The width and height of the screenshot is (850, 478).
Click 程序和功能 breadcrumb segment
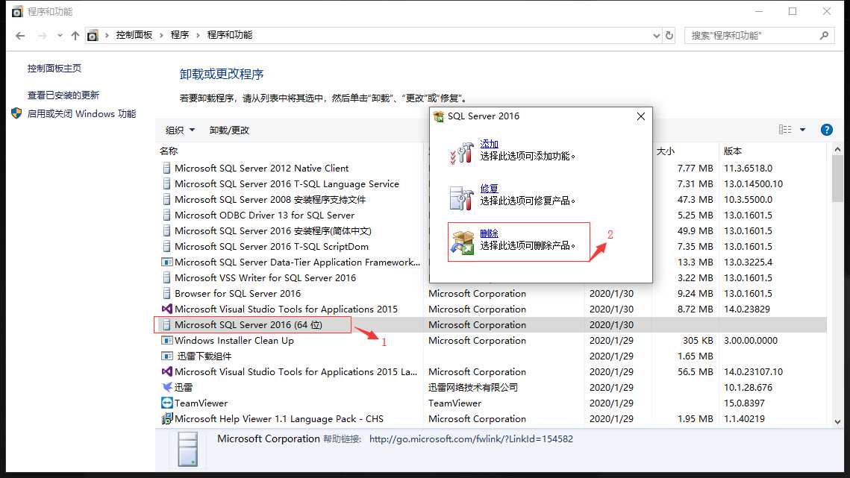click(x=230, y=35)
